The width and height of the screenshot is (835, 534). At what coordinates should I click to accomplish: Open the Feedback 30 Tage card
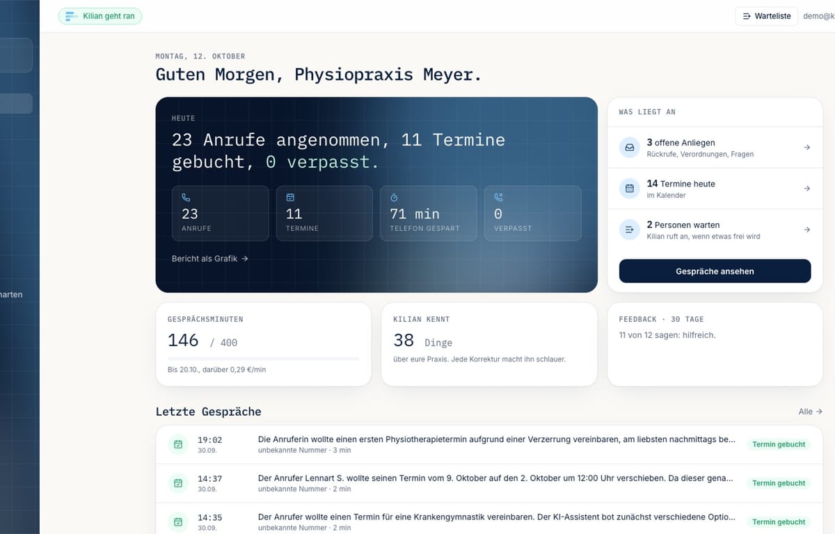pos(715,344)
